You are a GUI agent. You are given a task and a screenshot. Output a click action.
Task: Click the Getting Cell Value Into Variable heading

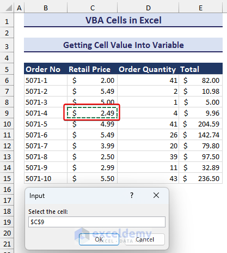tap(123, 45)
